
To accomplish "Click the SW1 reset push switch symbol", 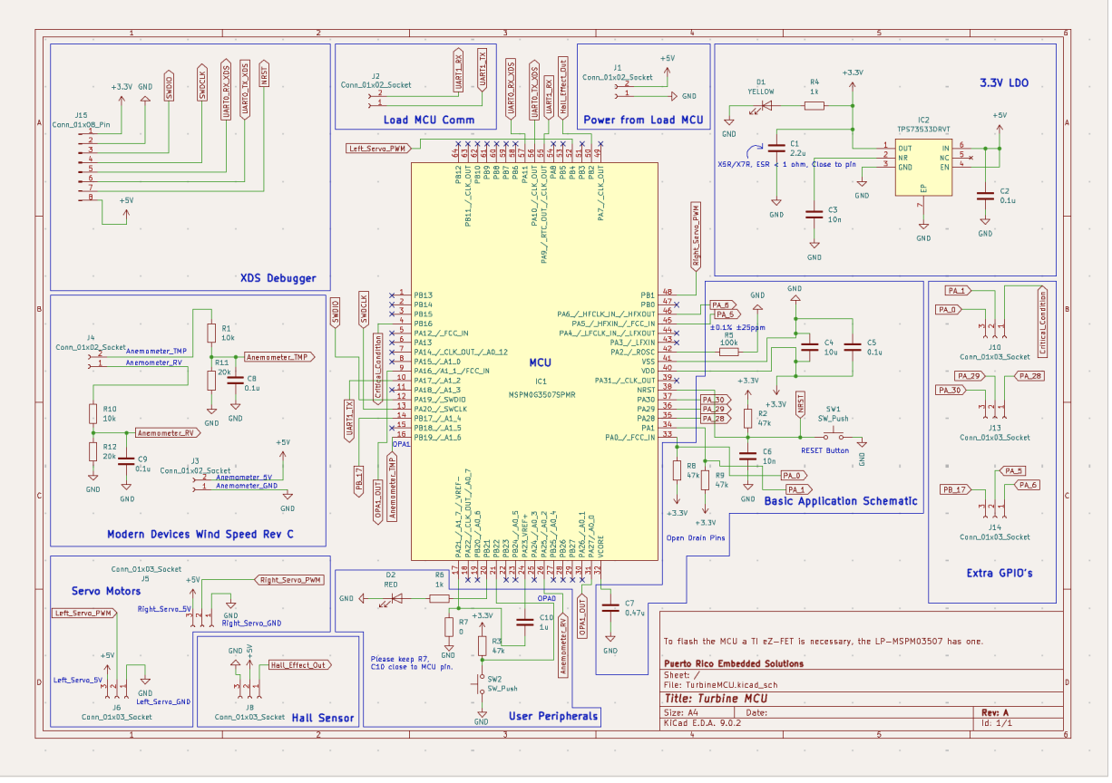I will point(834,435).
